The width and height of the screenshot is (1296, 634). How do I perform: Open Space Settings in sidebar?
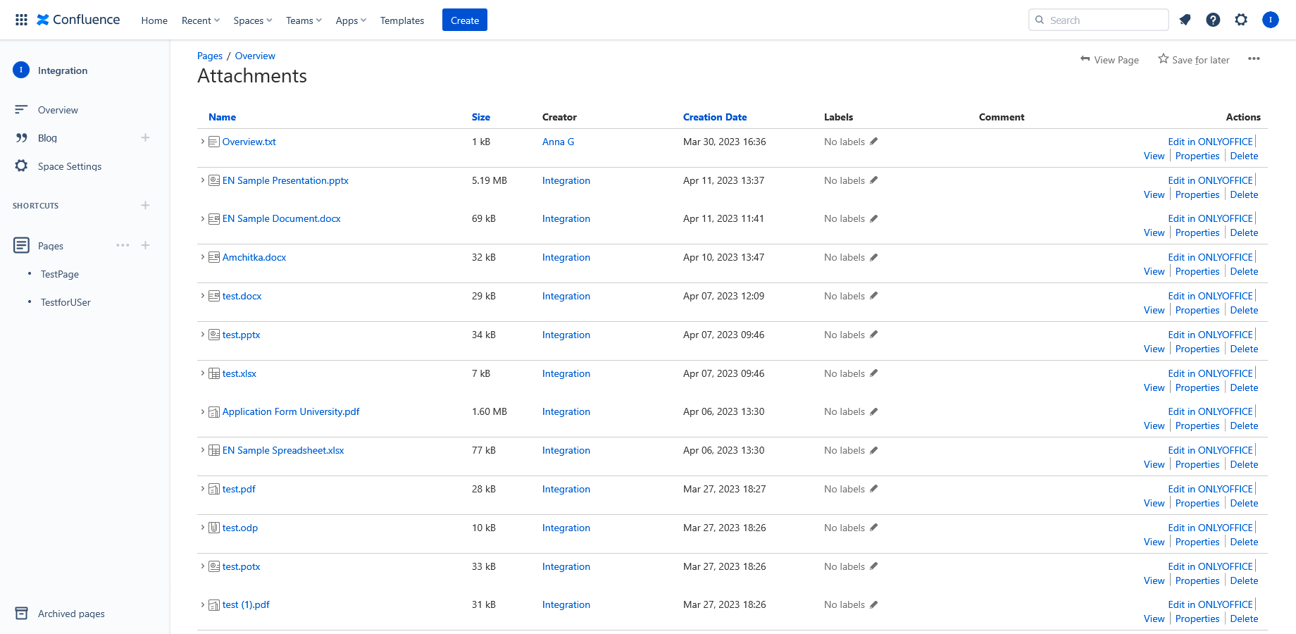(70, 166)
